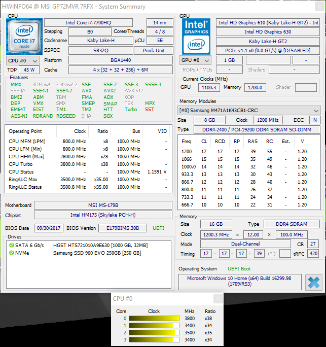The width and height of the screenshot is (326, 347).
Task: Click the Dual-Channel mode field
Action: point(245,244)
